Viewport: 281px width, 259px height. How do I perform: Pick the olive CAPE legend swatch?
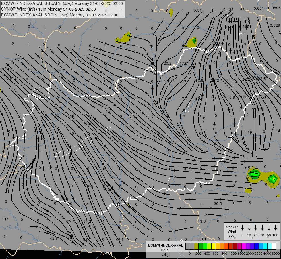tap(196, 246)
